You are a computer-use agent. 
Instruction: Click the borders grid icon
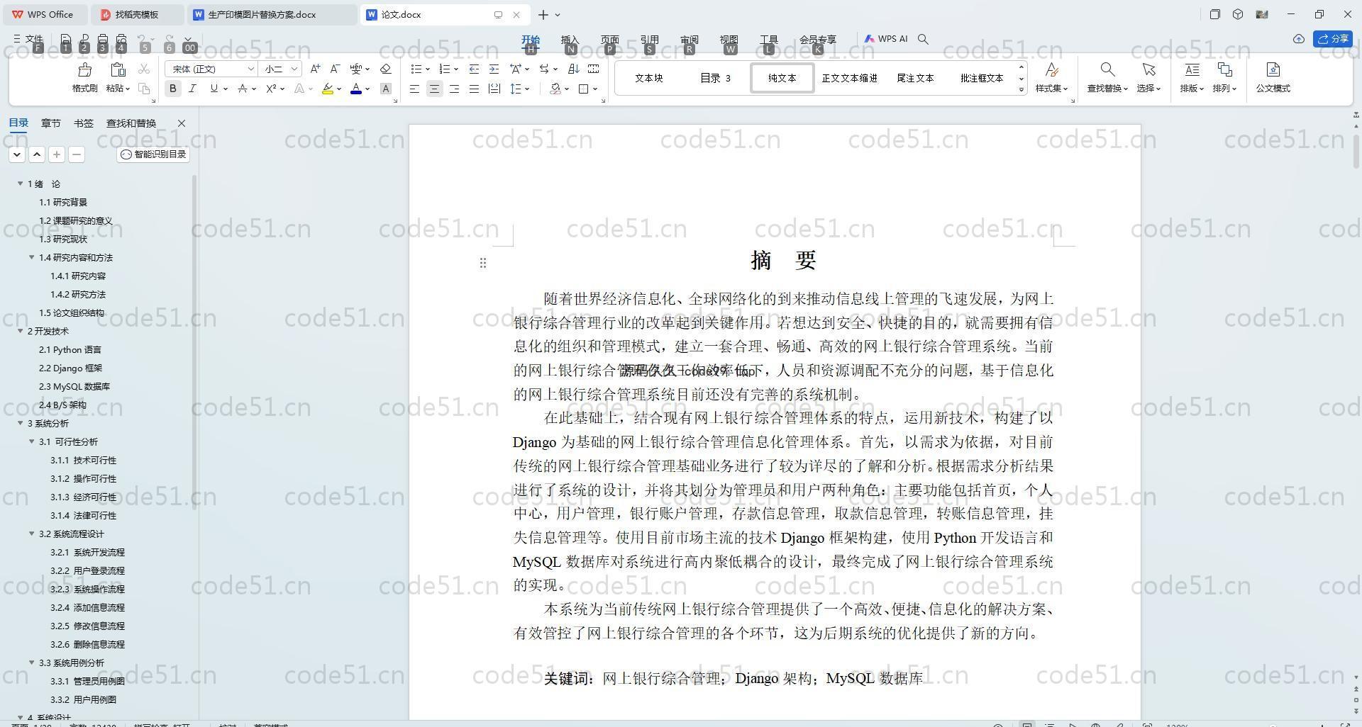coord(584,89)
